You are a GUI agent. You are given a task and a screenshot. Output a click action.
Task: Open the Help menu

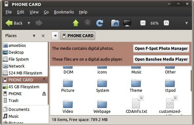pos(83,12)
